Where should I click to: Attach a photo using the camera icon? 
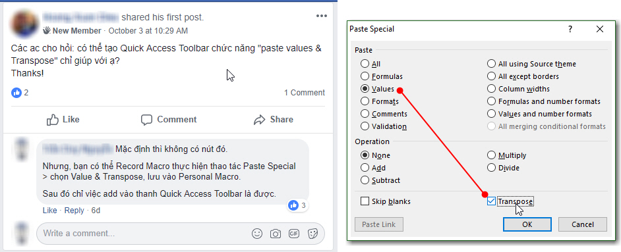276,234
